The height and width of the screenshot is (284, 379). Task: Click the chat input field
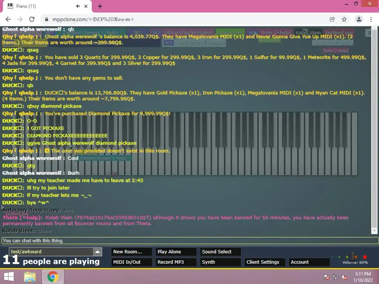pos(190,240)
